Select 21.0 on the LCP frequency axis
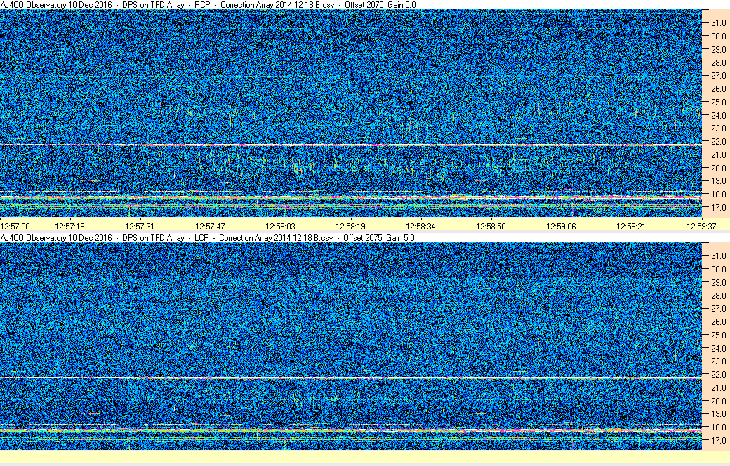This screenshot has width=730, height=466. pyautogui.click(x=718, y=388)
